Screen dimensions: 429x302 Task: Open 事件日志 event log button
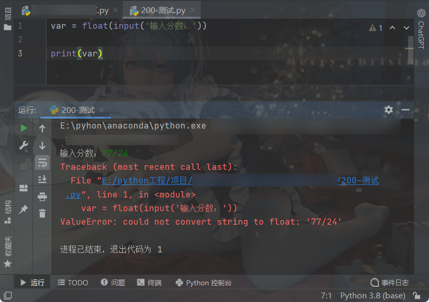point(389,283)
